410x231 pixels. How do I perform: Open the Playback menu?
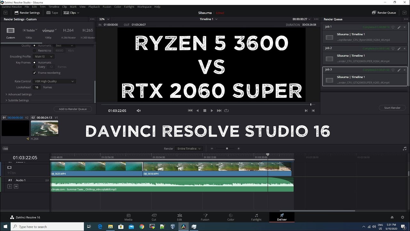pyautogui.click(x=94, y=7)
